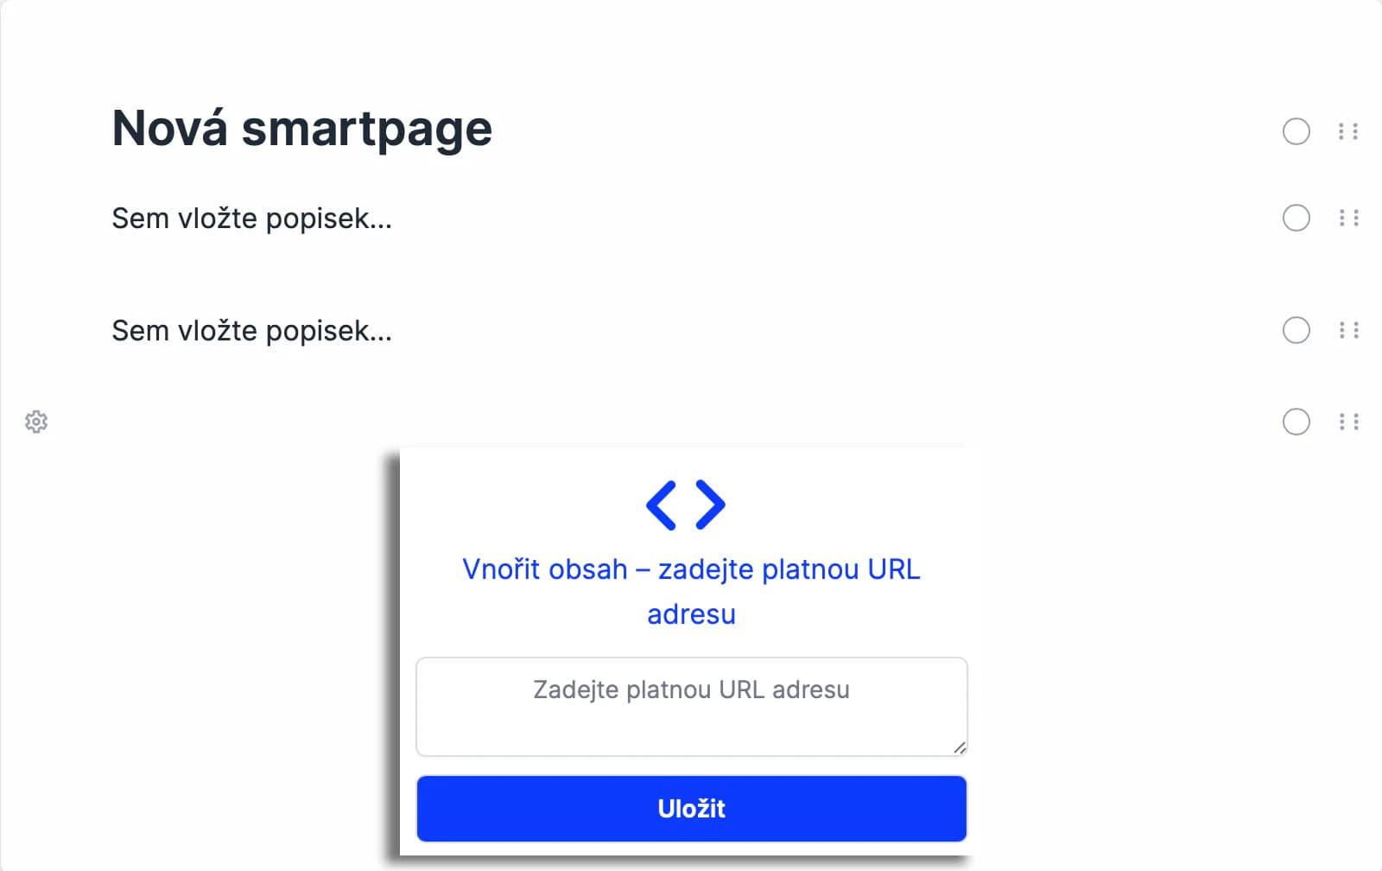Grab the drag handle beside the Nová smartpage title
The height and width of the screenshot is (871, 1382).
pyautogui.click(x=1348, y=131)
